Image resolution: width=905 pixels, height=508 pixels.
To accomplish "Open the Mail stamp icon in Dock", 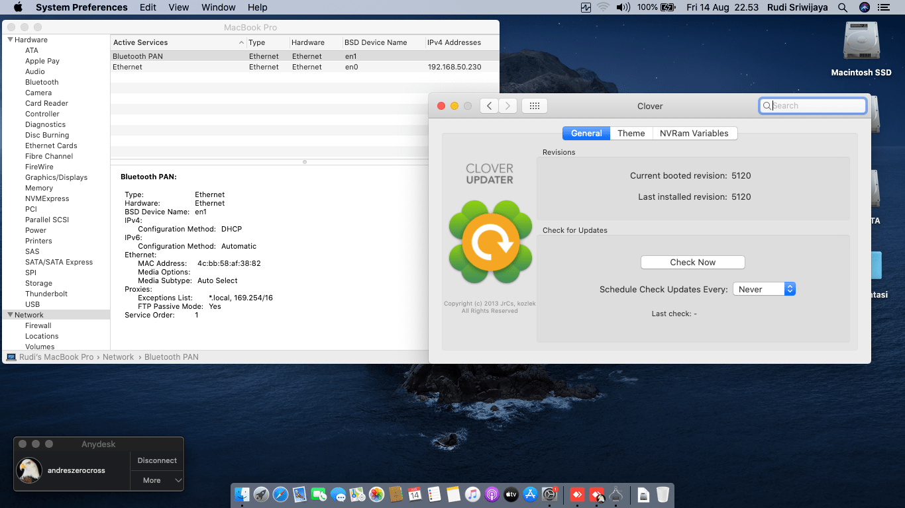I will click(x=299, y=494).
